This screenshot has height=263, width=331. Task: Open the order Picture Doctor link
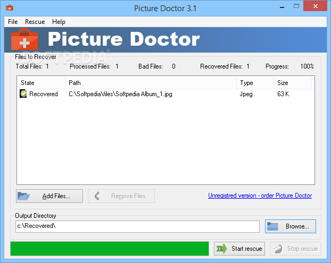tap(260, 196)
